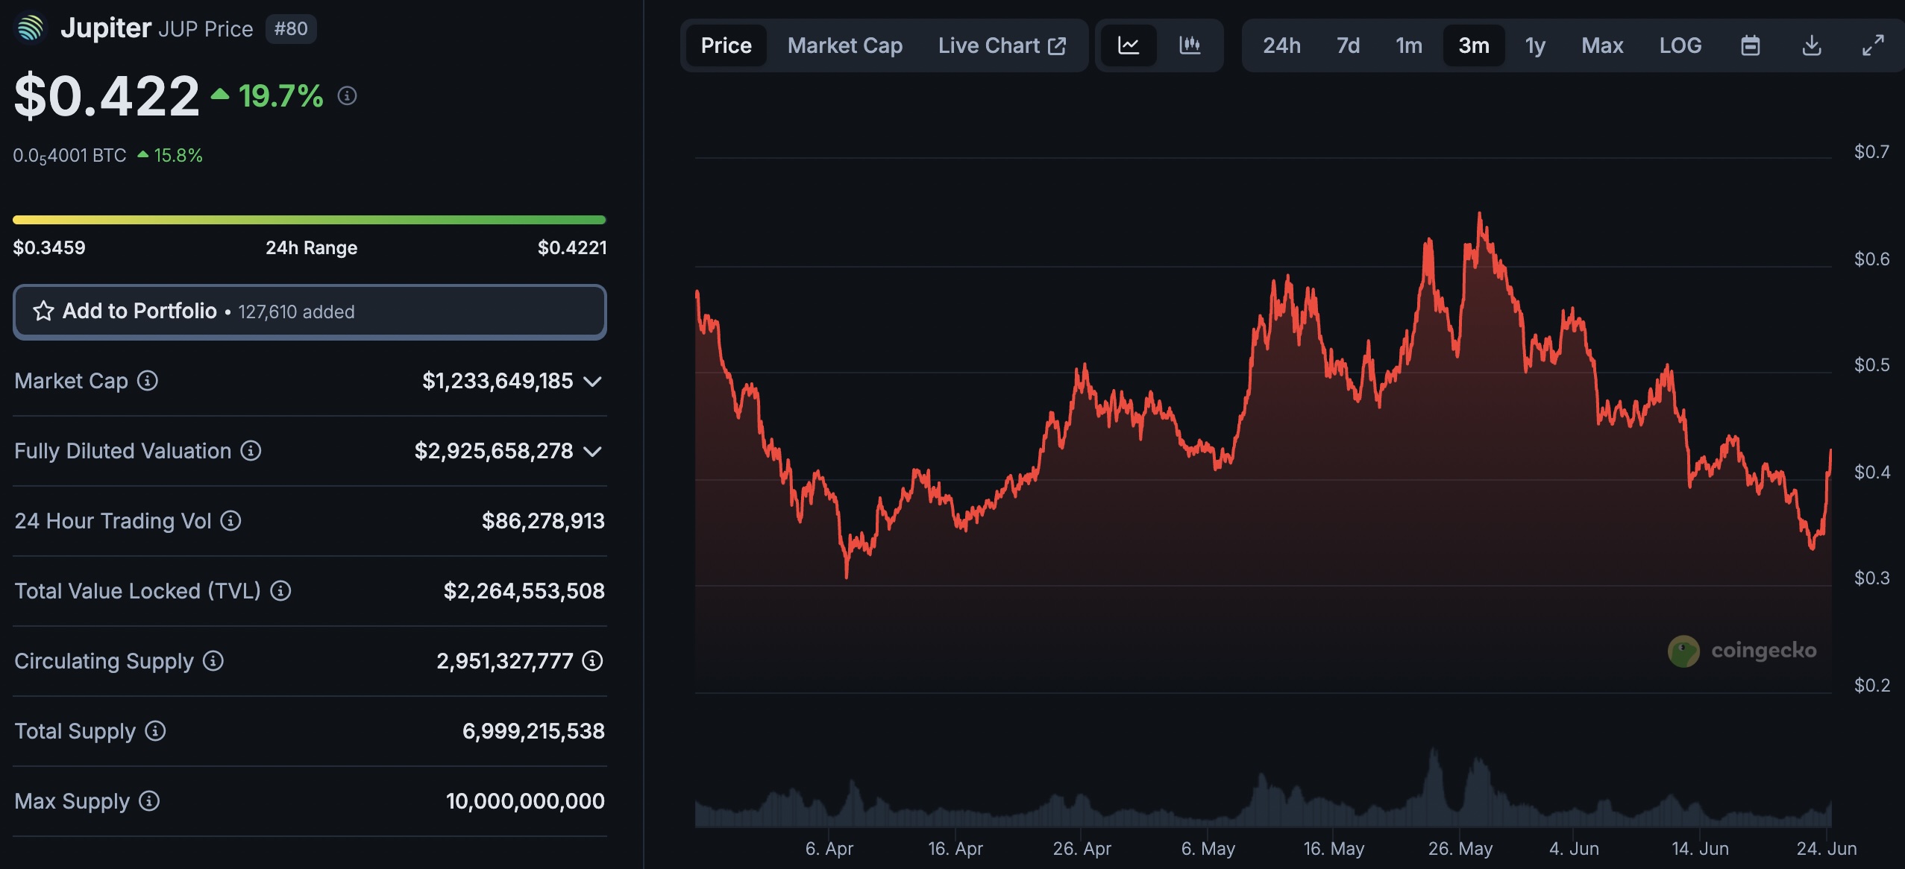Open the price change info icon beside 19.7%

pos(347,95)
